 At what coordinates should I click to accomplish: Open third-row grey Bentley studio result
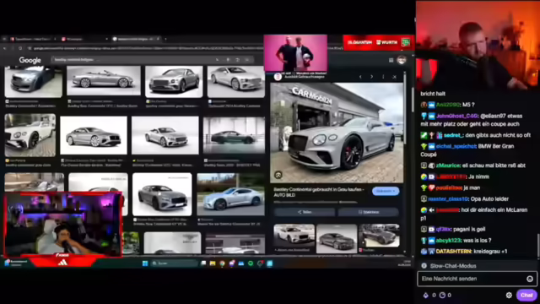(162, 195)
